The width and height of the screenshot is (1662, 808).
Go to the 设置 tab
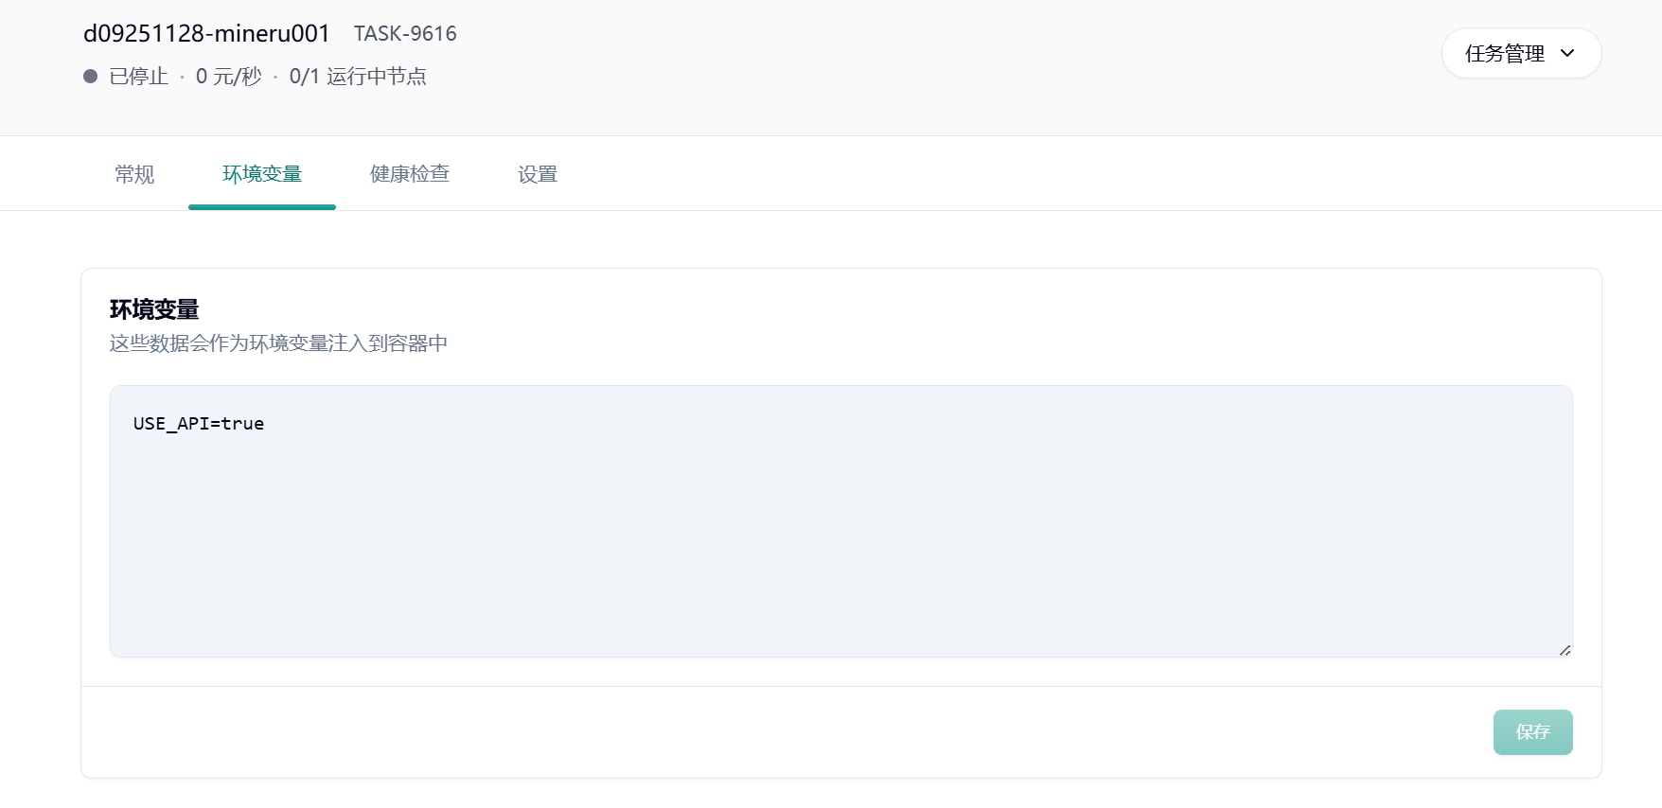(538, 174)
